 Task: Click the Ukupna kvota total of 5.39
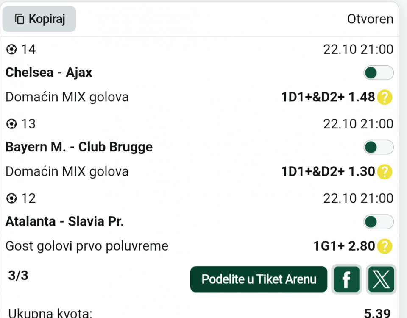click(x=377, y=314)
